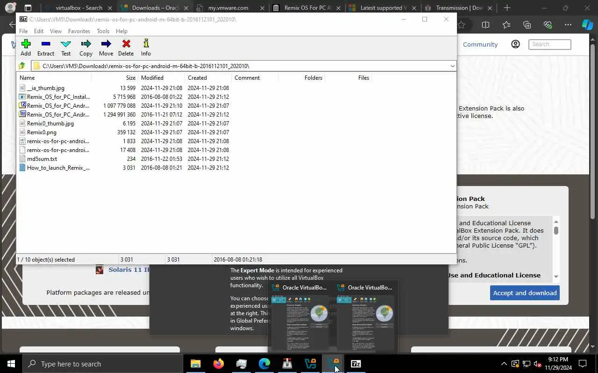This screenshot has height=373, width=598.
Task: Open the second Oracle VirtualBox window thumbnail
Action: tap(365, 318)
